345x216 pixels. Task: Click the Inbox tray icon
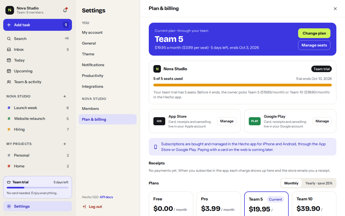click(x=9, y=49)
